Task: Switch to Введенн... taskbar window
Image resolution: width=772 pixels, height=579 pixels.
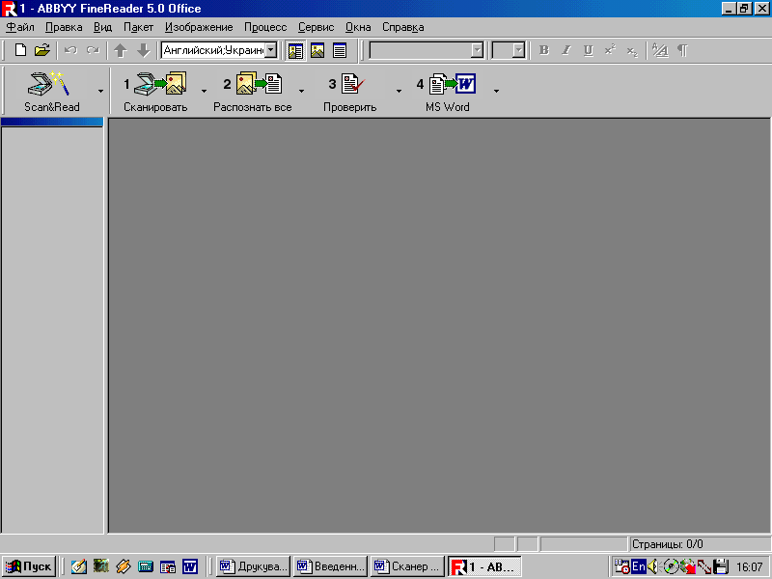Action: [x=330, y=566]
